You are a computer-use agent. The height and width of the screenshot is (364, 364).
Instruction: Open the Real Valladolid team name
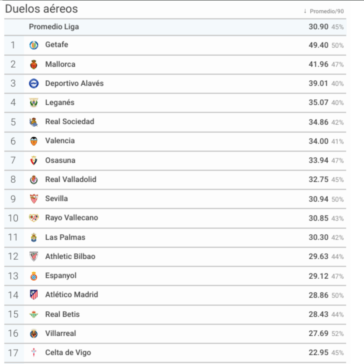coord(71,180)
